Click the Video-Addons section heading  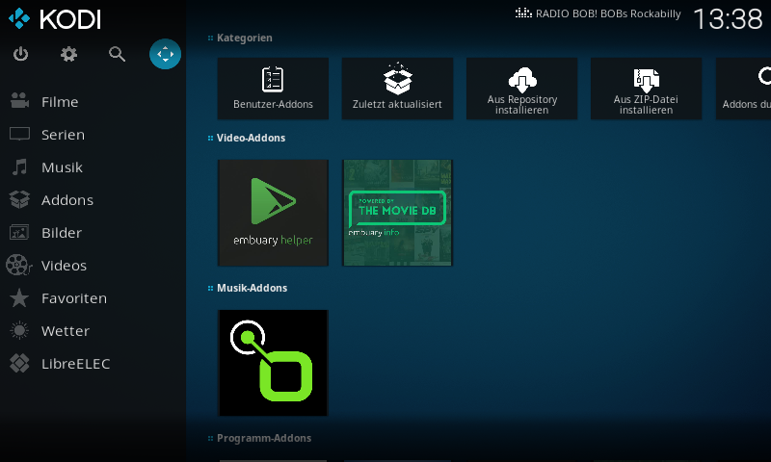pyautogui.click(x=251, y=138)
